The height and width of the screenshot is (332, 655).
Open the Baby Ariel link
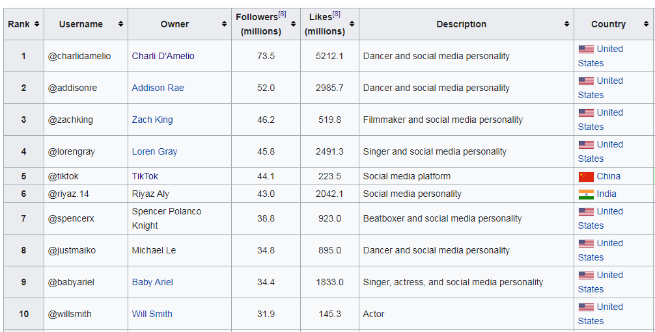pos(152,282)
